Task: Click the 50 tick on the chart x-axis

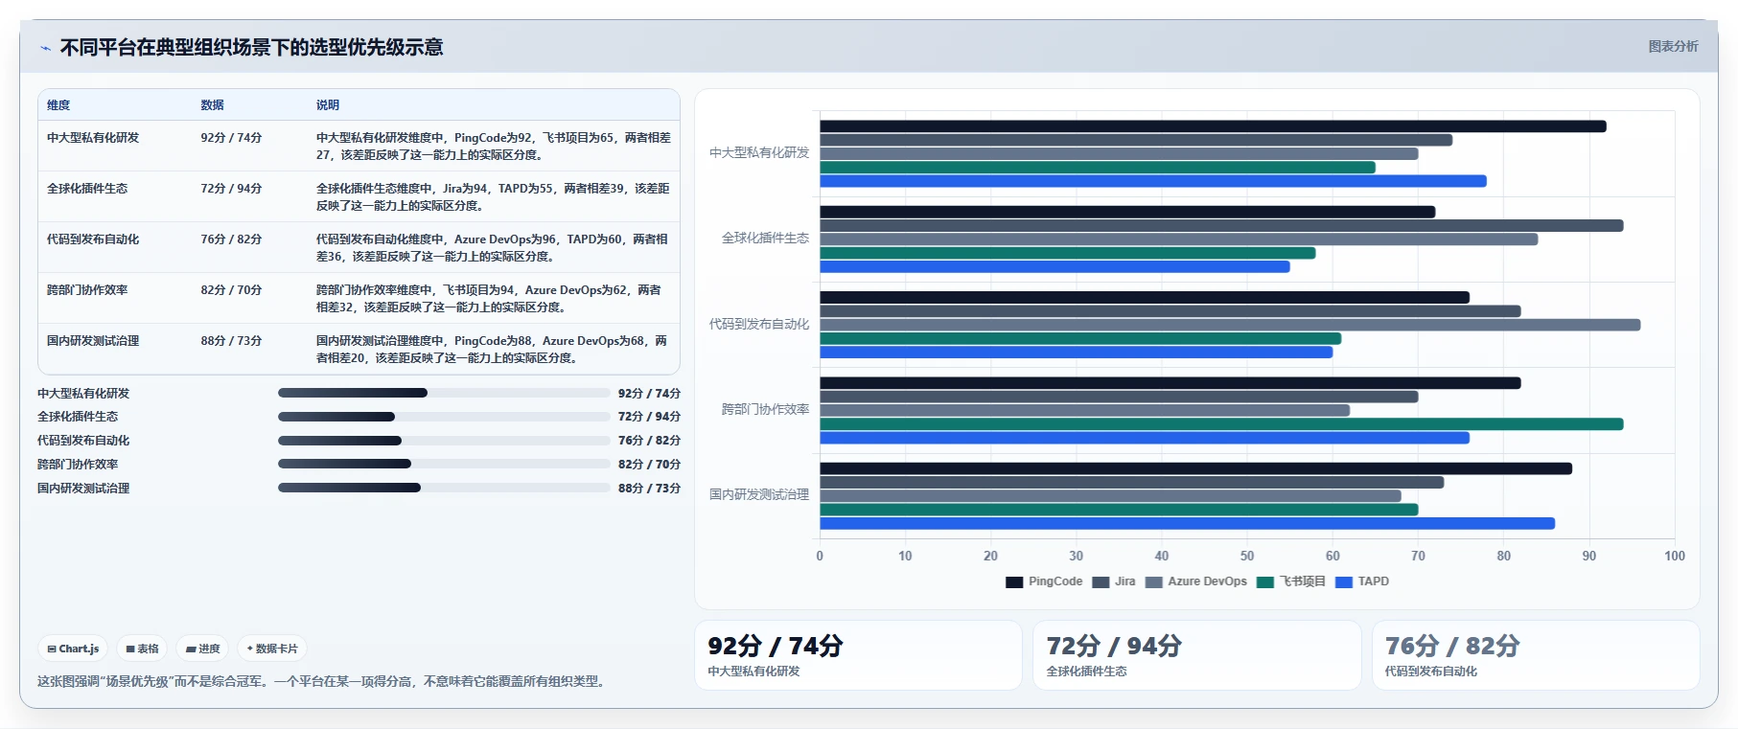Action: tap(1247, 557)
